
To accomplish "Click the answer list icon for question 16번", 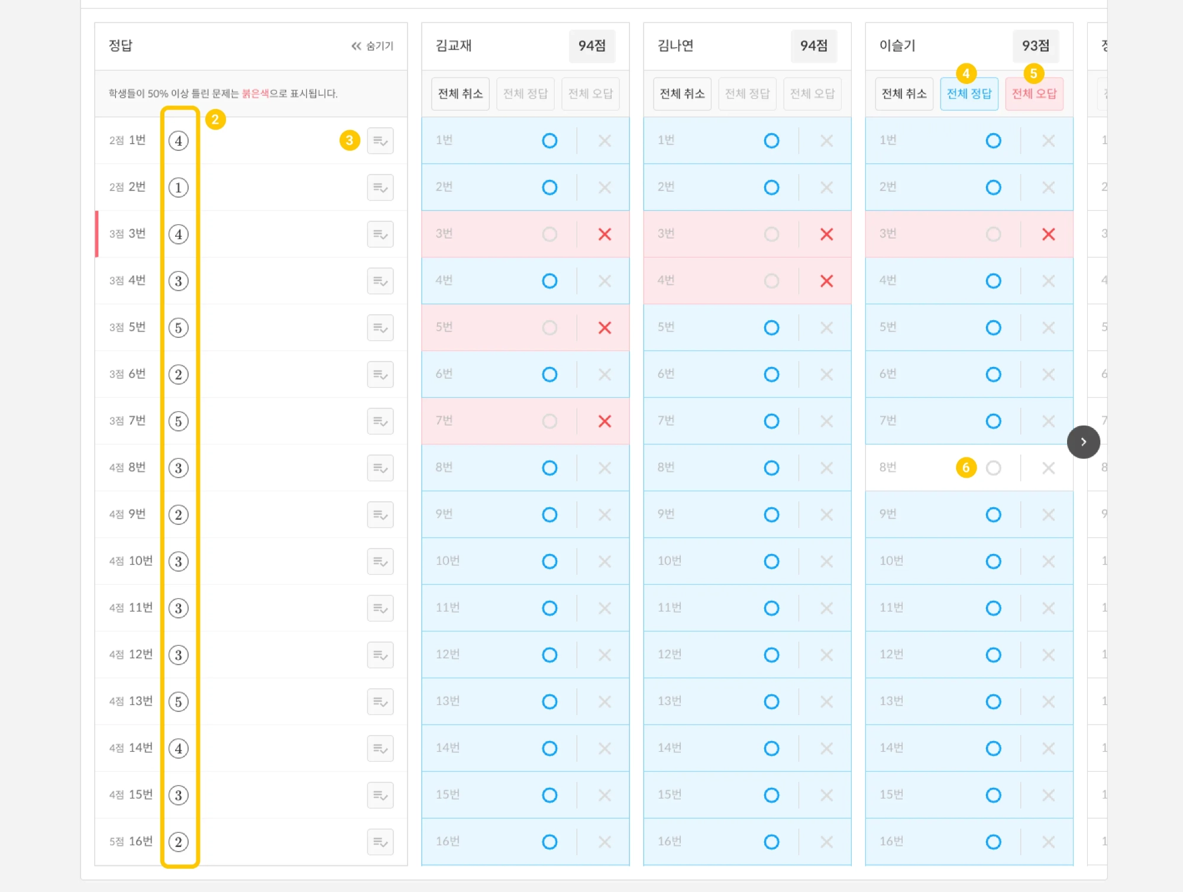I will pyautogui.click(x=380, y=842).
